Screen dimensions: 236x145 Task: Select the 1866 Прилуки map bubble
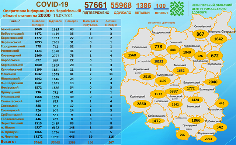pos(196,120)
